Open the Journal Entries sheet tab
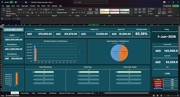The width and height of the screenshot is (180, 97). 25,93
